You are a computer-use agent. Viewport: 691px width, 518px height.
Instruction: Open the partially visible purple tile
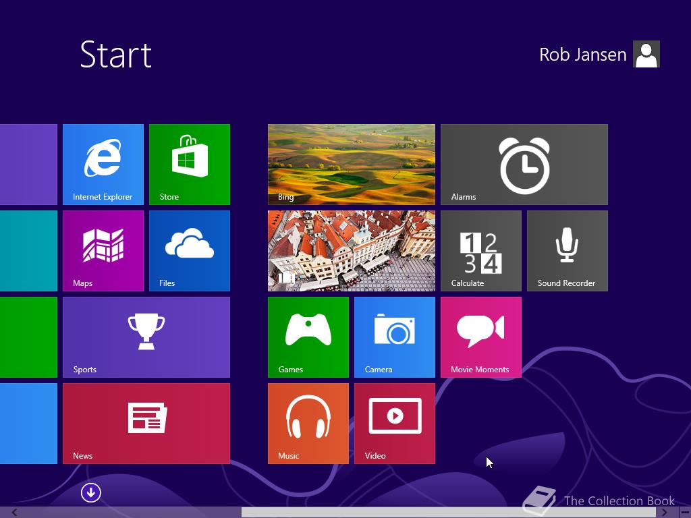[28, 165]
